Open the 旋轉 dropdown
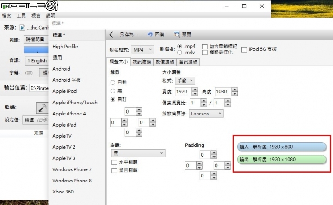 point(138,153)
